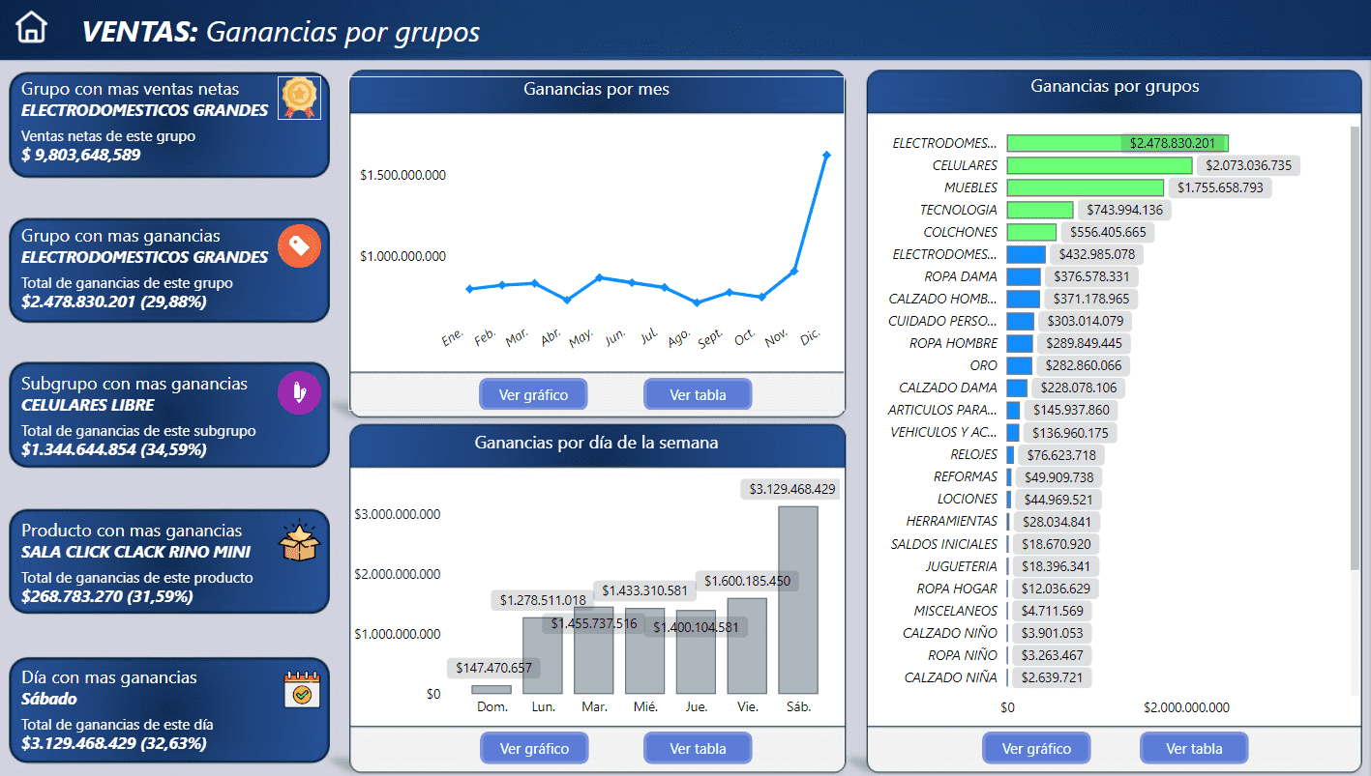Select the green CELULARES bar
Viewport: 1371px width, 776px height.
(x=1099, y=165)
